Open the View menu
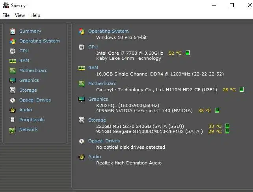 point(20,15)
